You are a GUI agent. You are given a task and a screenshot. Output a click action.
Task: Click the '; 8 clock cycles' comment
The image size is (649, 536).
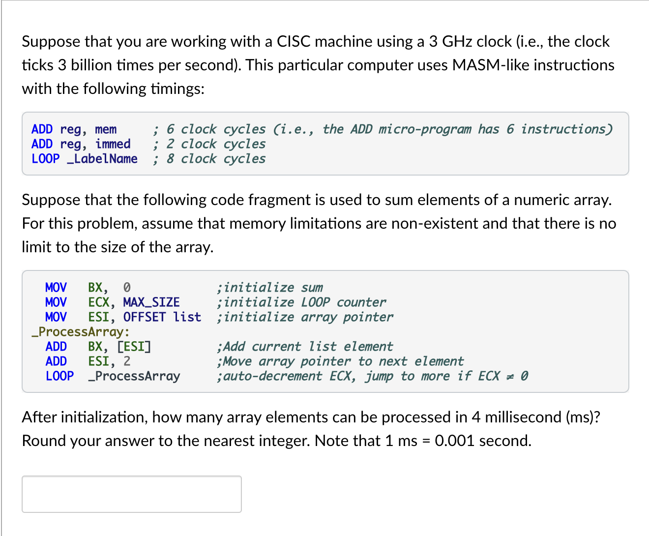click(209, 159)
